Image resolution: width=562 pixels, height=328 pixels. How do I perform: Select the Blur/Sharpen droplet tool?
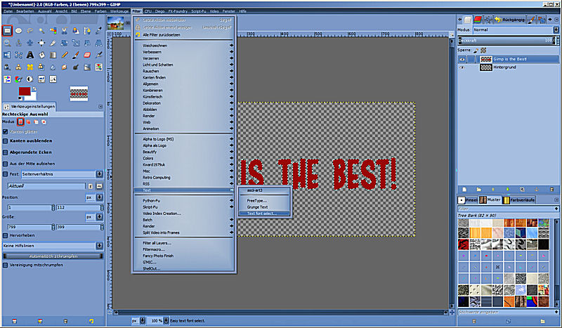[53, 67]
